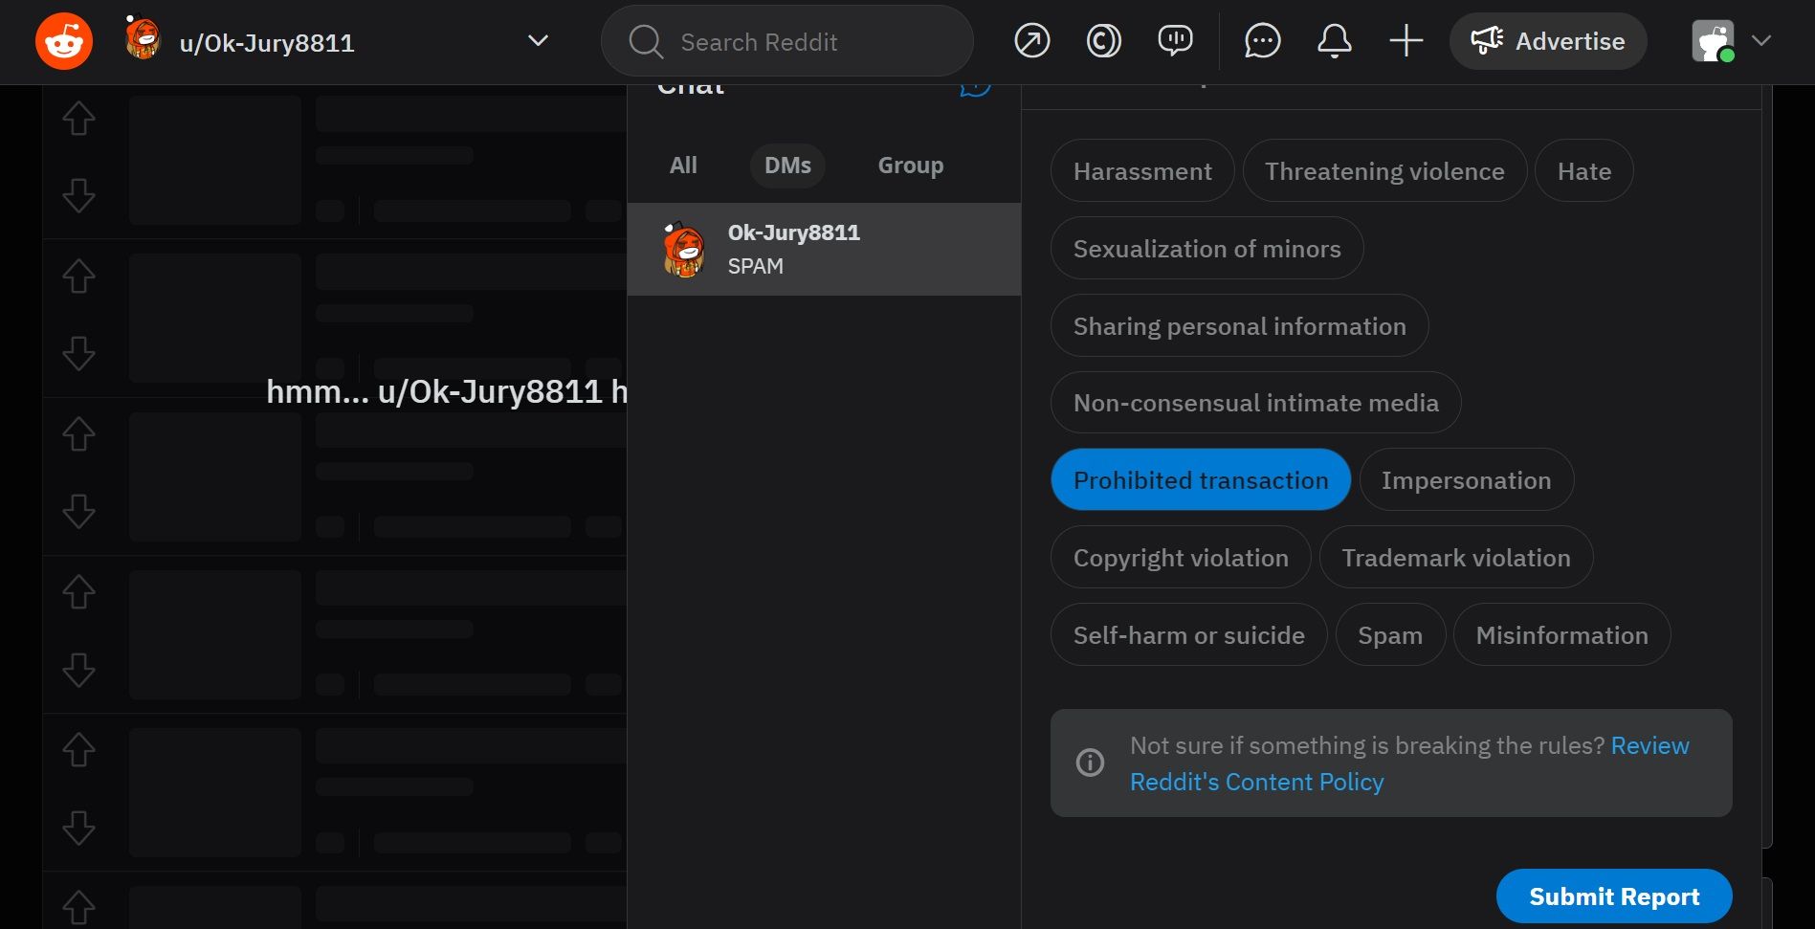Start a new chat via the blue chat icon

pos(974,86)
